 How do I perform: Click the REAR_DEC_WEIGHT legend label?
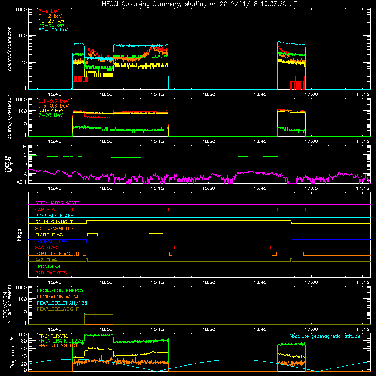pyautogui.click(x=58, y=309)
